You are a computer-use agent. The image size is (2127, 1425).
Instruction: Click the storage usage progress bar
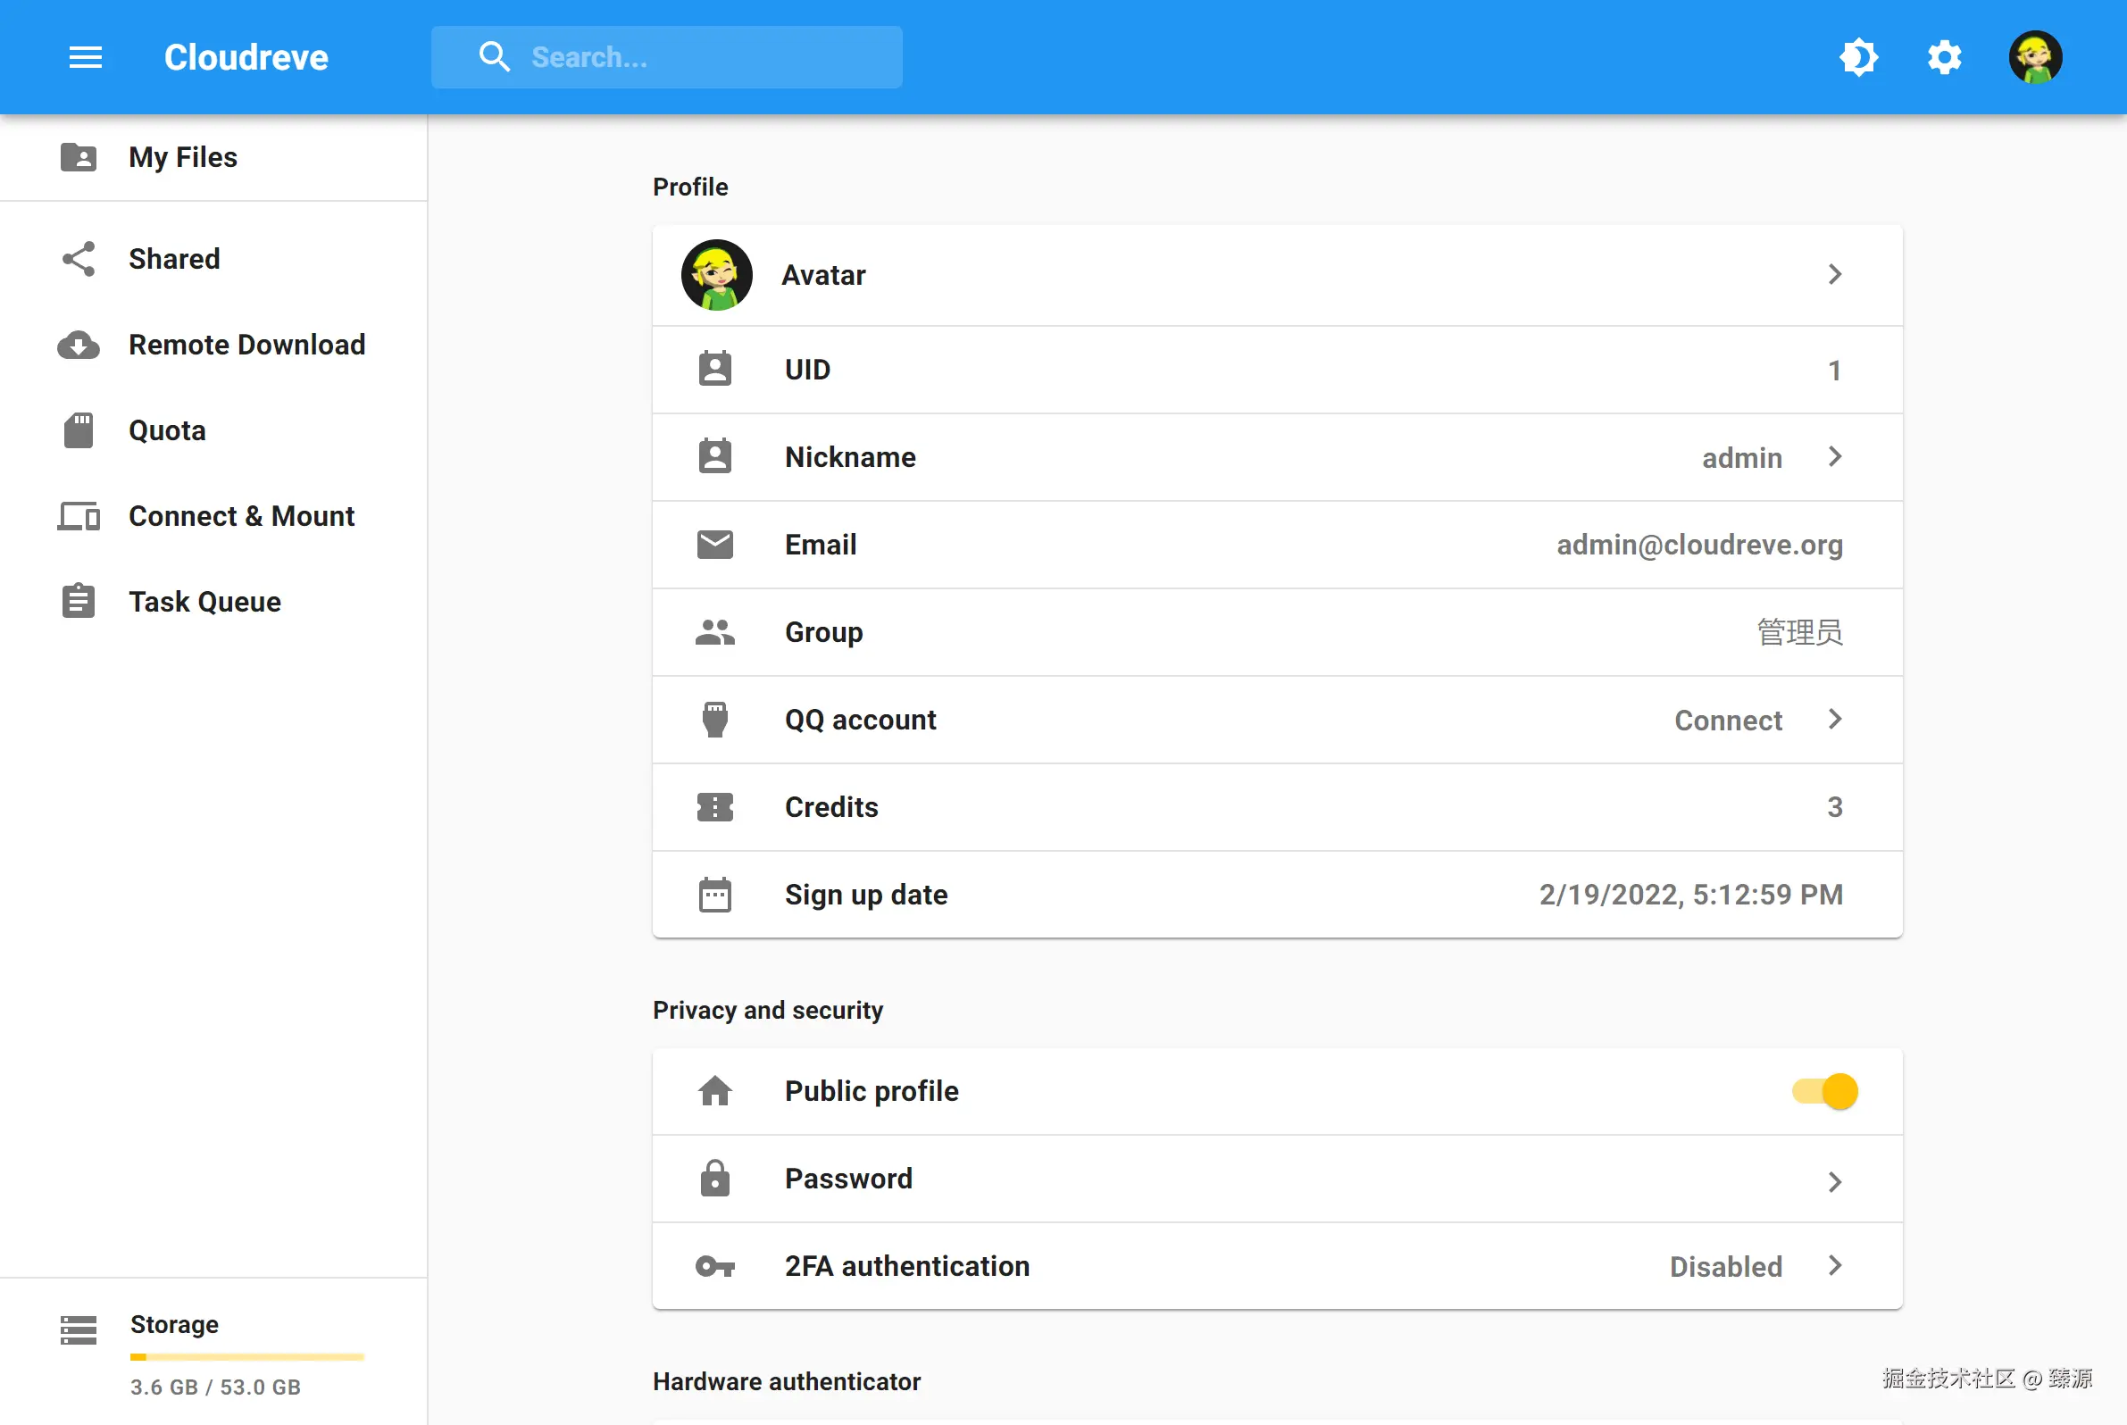click(247, 1357)
